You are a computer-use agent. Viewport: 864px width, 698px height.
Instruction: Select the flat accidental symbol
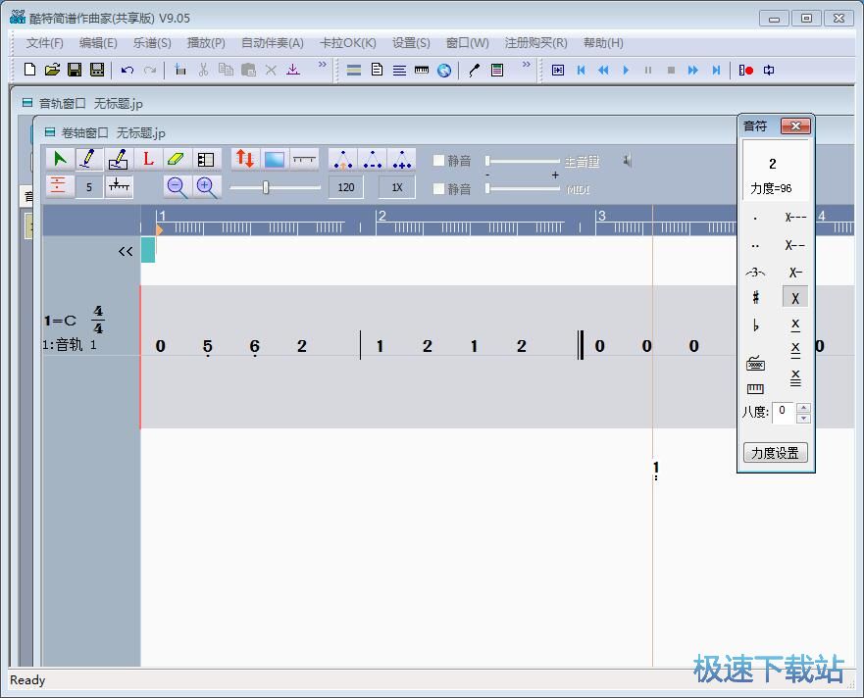click(755, 325)
